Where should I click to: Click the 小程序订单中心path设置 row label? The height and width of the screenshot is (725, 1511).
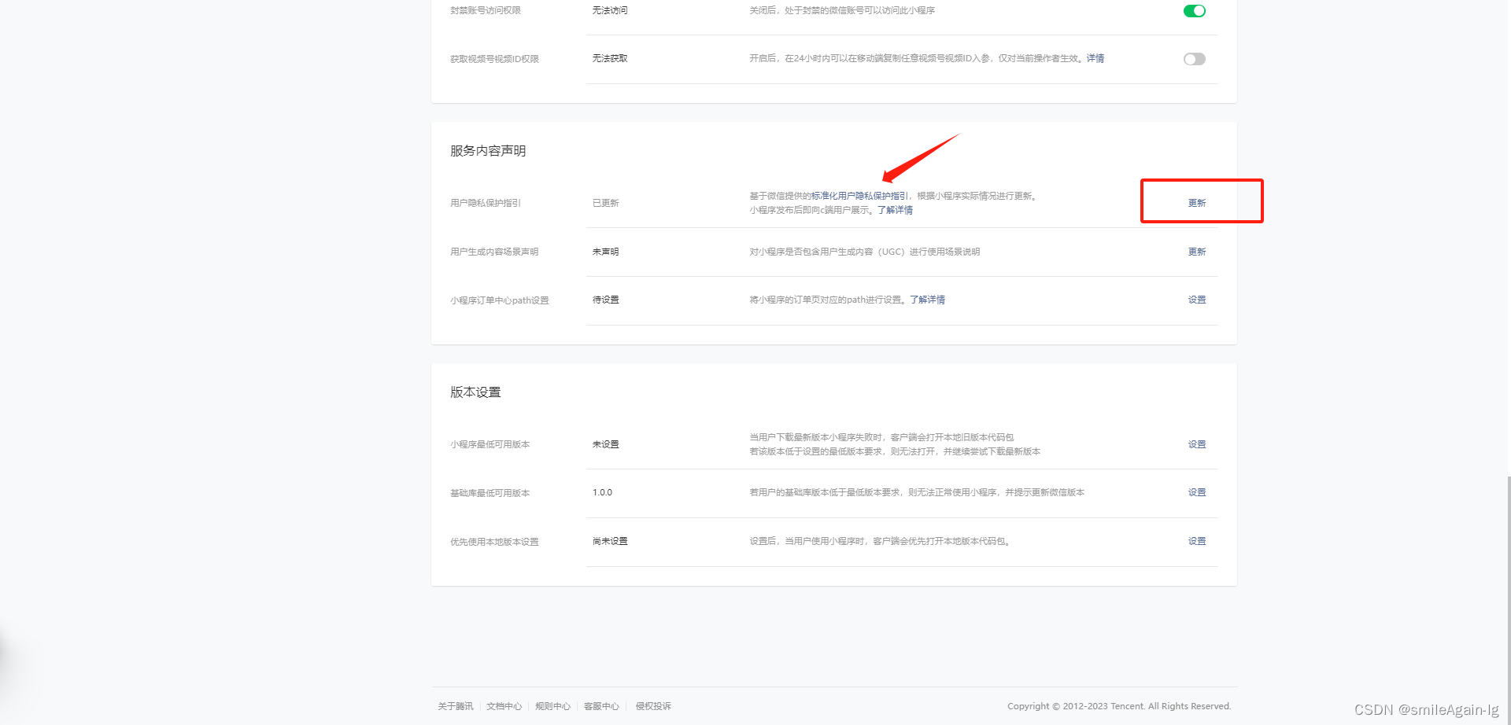click(500, 300)
